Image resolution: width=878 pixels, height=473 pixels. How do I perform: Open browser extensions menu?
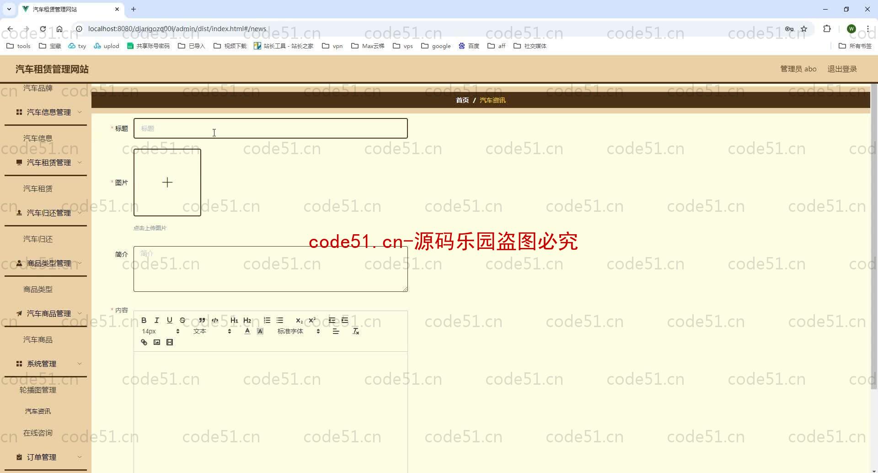(827, 29)
